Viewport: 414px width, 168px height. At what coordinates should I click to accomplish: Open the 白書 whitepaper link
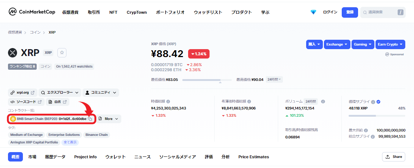(57, 102)
